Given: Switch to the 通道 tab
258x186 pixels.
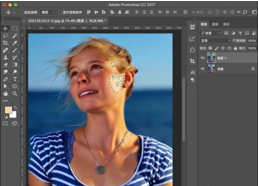Looking at the screenshot, I should [215, 24].
